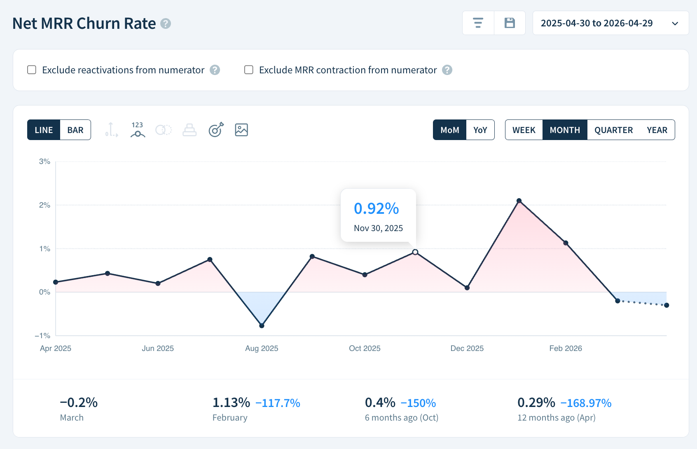This screenshot has width=697, height=449.
Task: Switch comparison mode to YoY
Action: (480, 130)
